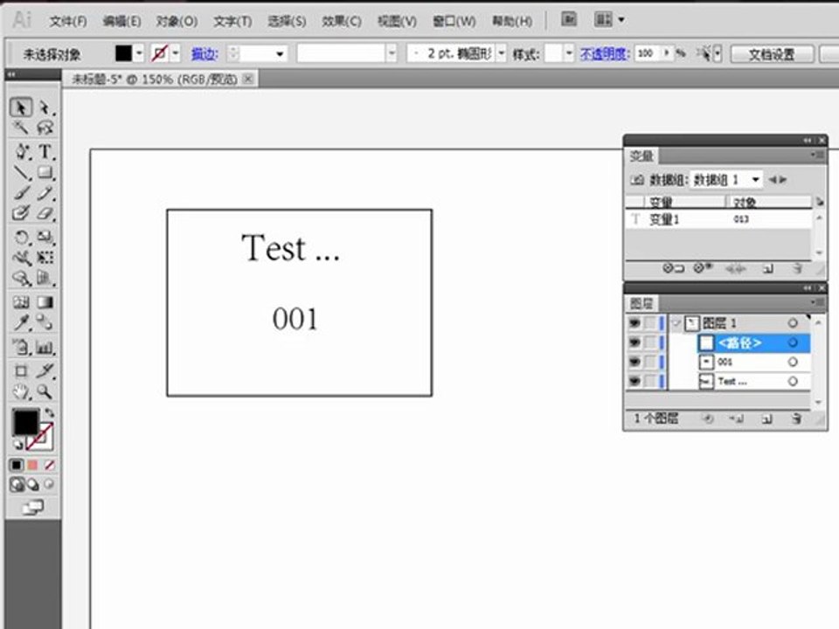The height and width of the screenshot is (629, 839).
Task: Go to the next data set arrow
Action: coord(783,180)
